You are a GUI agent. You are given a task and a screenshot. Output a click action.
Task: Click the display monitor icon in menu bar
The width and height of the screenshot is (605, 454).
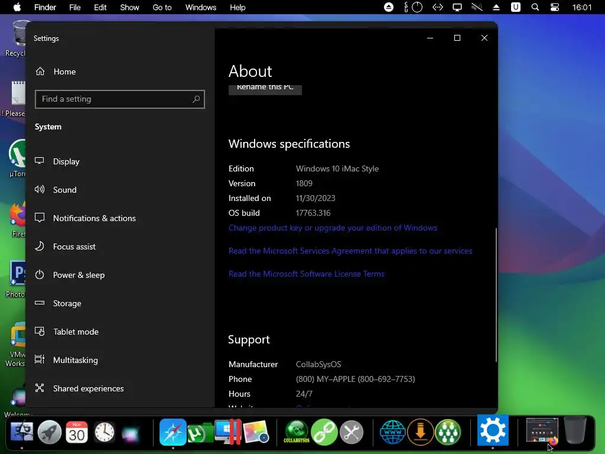coord(457,7)
